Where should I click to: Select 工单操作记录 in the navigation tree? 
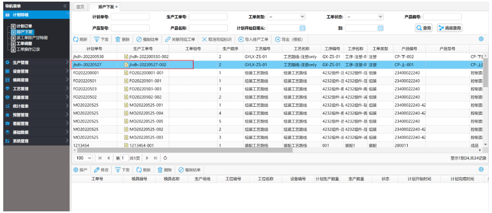pos(28,50)
